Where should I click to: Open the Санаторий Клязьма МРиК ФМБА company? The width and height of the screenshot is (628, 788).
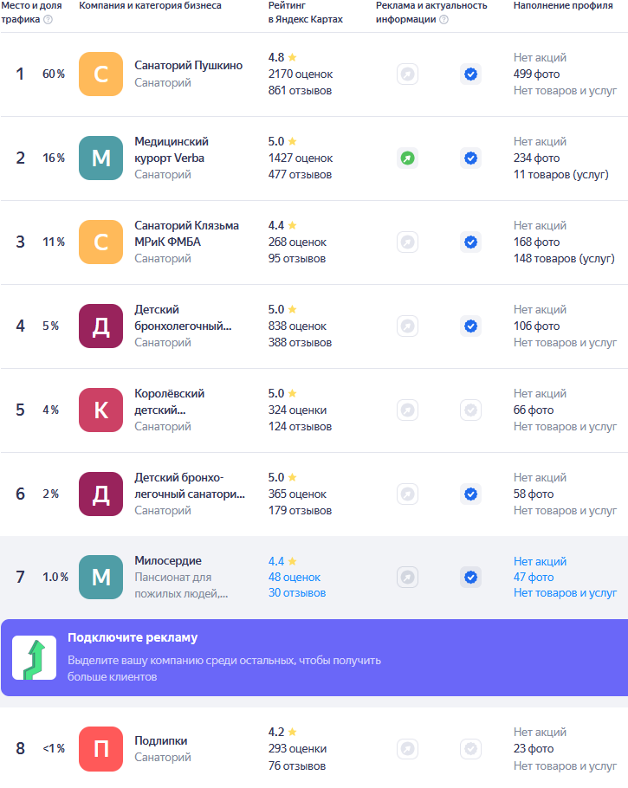coord(186,233)
